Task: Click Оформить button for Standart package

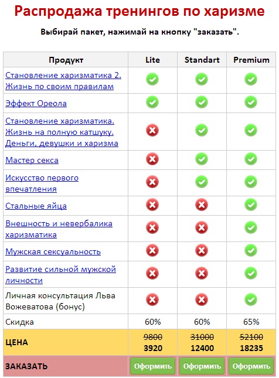Action: tap(202, 366)
